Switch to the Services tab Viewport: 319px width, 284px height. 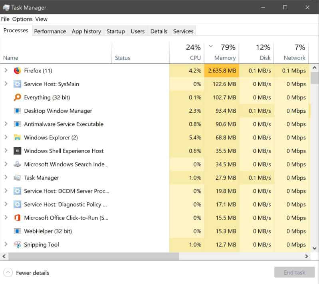tap(183, 31)
